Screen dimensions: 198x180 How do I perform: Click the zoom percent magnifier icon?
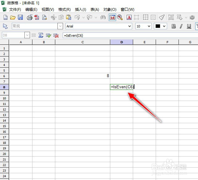[x=120, y=17]
